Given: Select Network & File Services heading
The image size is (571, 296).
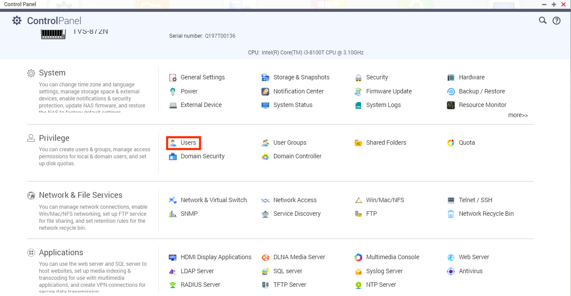Looking at the screenshot, I should (81, 195).
